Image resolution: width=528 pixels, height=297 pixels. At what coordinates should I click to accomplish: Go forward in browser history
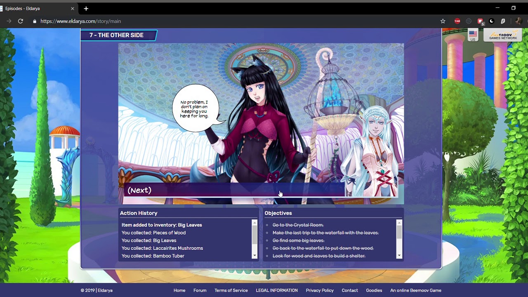pyautogui.click(x=9, y=21)
